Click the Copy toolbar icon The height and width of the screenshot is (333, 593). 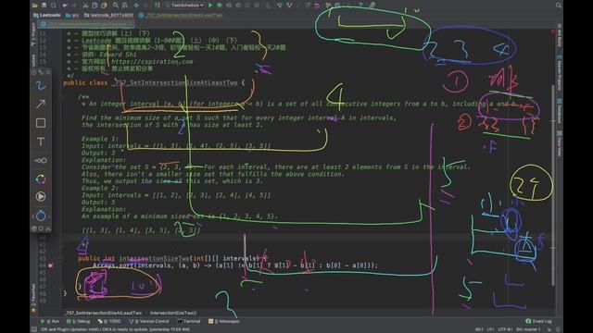point(95,6)
